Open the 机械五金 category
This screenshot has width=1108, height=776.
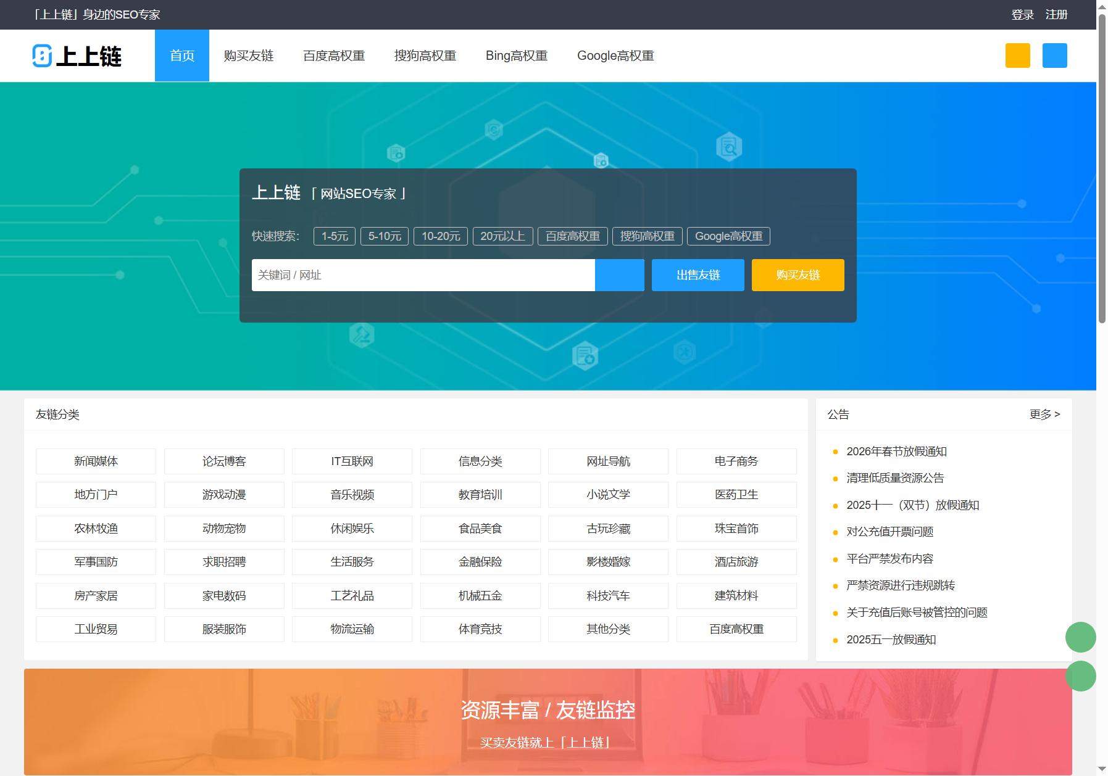480,596
